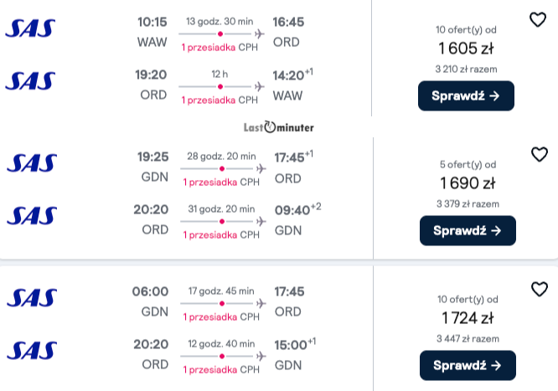Click the '3 379 zł razem' total
This screenshot has width=558, height=391.
[468, 203]
